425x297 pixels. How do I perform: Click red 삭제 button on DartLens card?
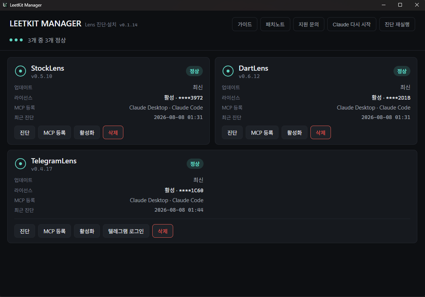coord(321,133)
